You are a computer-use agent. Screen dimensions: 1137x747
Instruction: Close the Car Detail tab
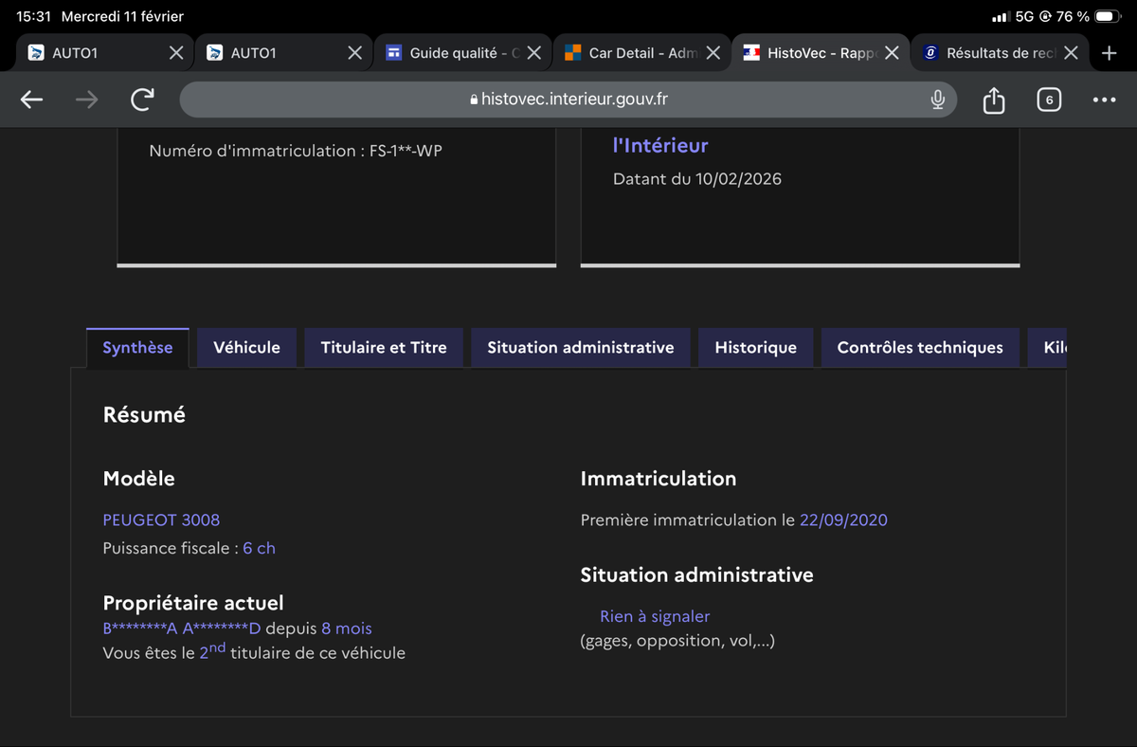[x=713, y=53]
